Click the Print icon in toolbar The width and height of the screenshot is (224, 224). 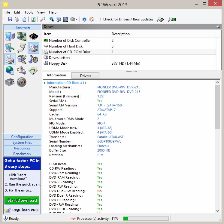[x=17, y=19]
